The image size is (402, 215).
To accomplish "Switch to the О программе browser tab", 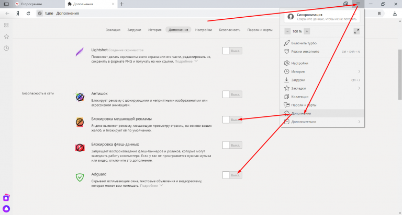I will coord(38,4).
